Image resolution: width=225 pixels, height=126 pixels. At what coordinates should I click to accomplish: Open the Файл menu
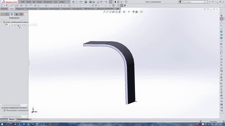click(23, 2)
